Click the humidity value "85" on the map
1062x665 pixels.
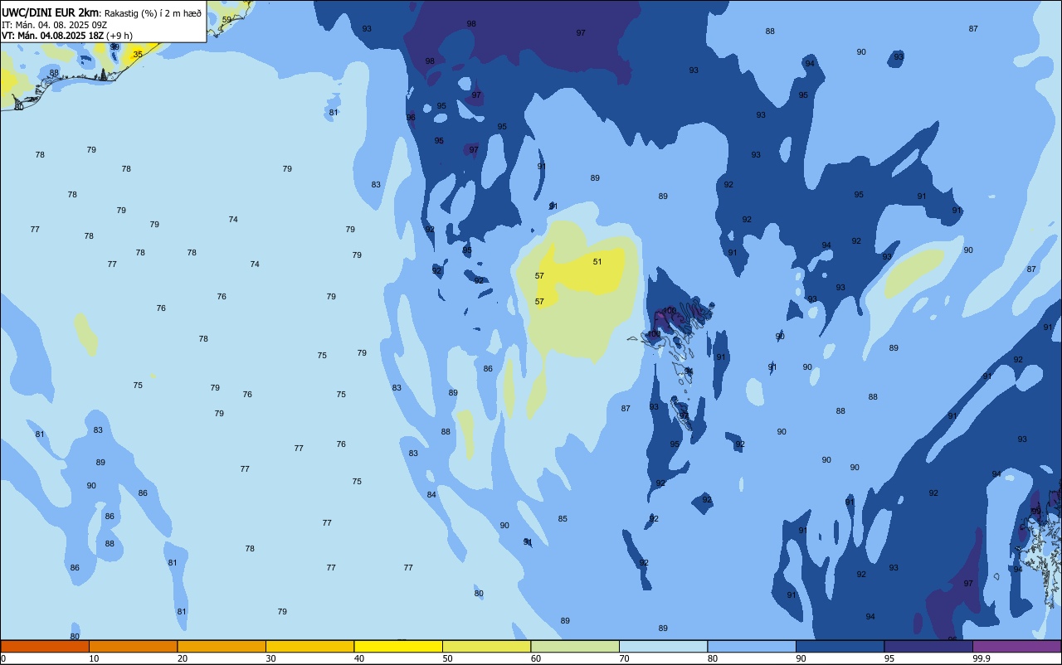point(563,518)
